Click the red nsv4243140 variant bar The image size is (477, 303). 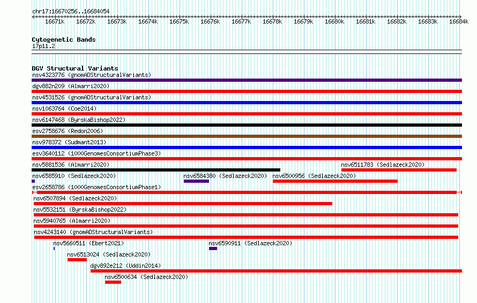(x=246, y=237)
